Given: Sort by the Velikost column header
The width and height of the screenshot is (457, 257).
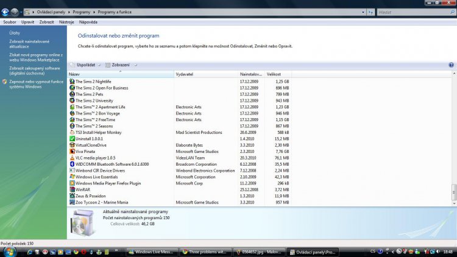Looking at the screenshot, I should pyautogui.click(x=278, y=74).
